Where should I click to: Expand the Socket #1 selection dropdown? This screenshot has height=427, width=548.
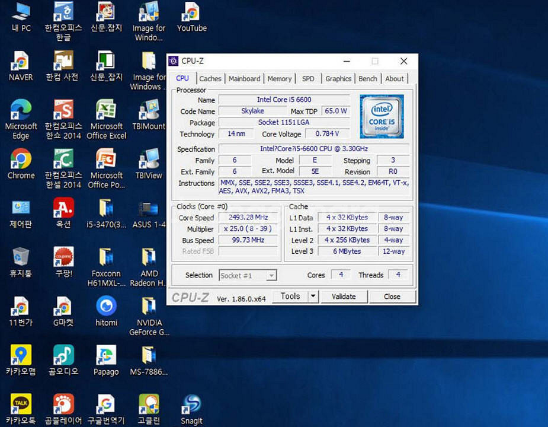click(x=271, y=275)
